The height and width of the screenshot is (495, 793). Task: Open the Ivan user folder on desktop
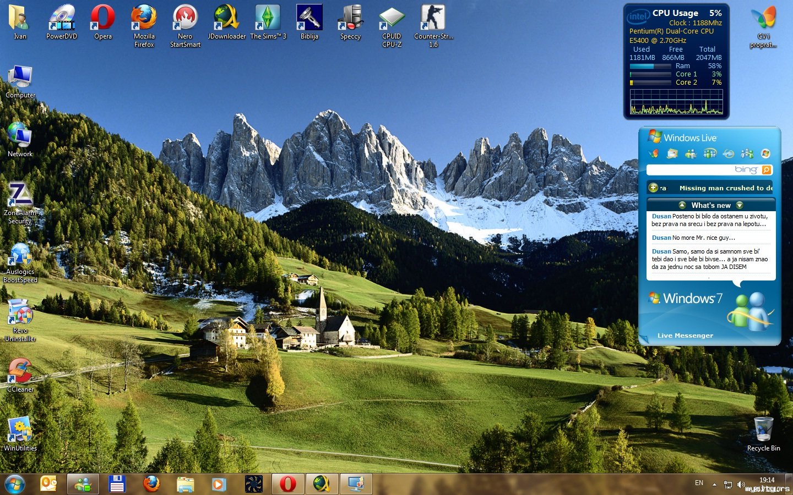tap(20, 22)
